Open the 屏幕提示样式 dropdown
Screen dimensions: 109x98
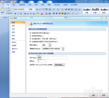pos(63,49)
